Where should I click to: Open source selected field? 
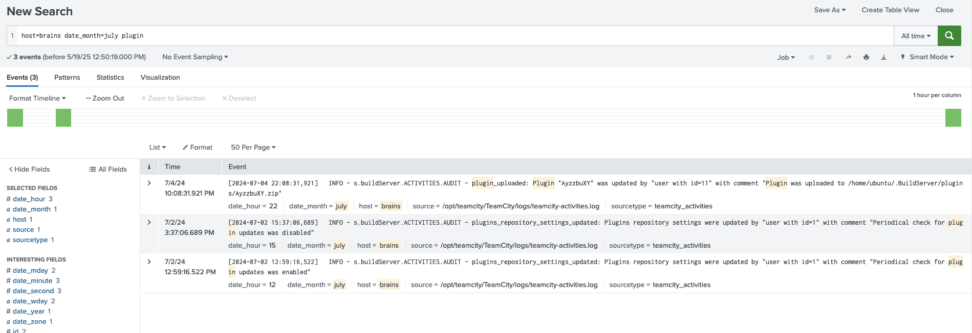[23, 229]
